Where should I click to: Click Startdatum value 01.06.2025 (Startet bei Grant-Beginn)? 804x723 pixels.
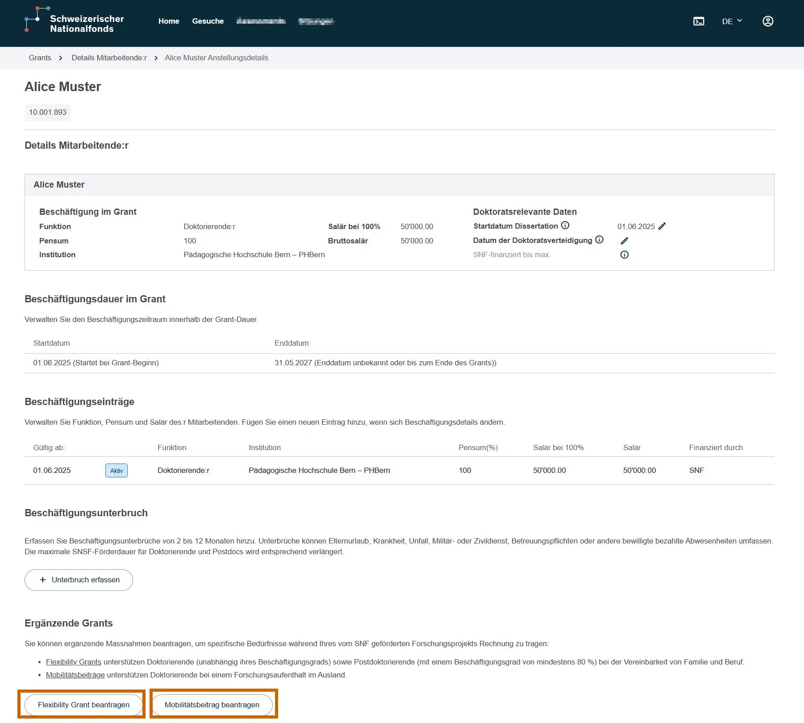point(96,363)
